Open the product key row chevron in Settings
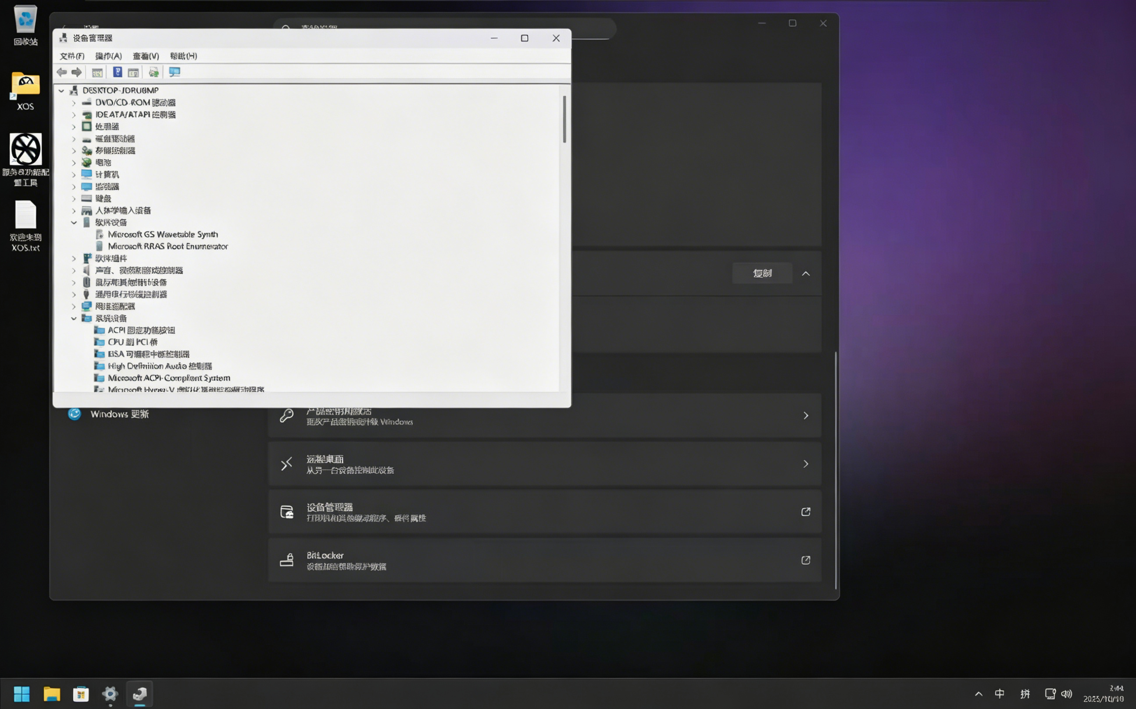 [x=806, y=415]
